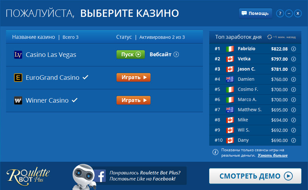Click the $760.00 amount for Damien

click(x=279, y=79)
